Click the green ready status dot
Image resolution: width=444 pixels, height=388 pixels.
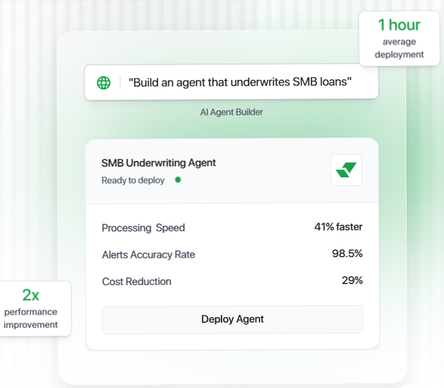pos(178,179)
